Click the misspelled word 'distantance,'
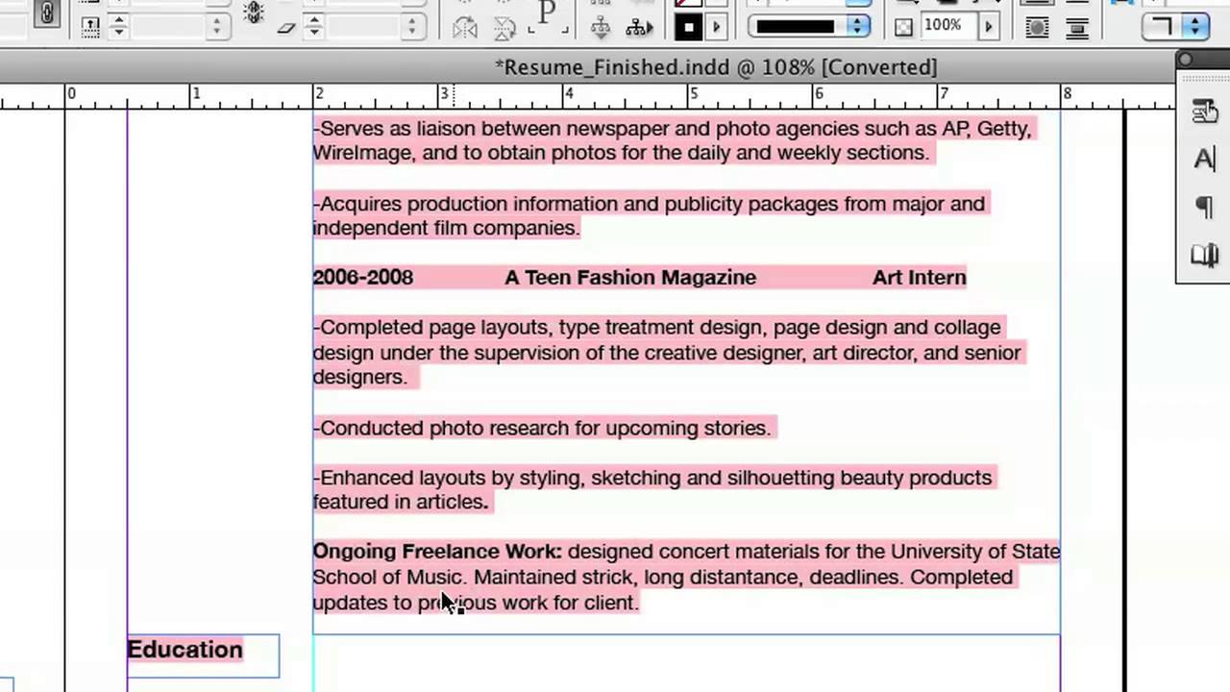Viewport: 1230px width, 692px height. tap(745, 578)
